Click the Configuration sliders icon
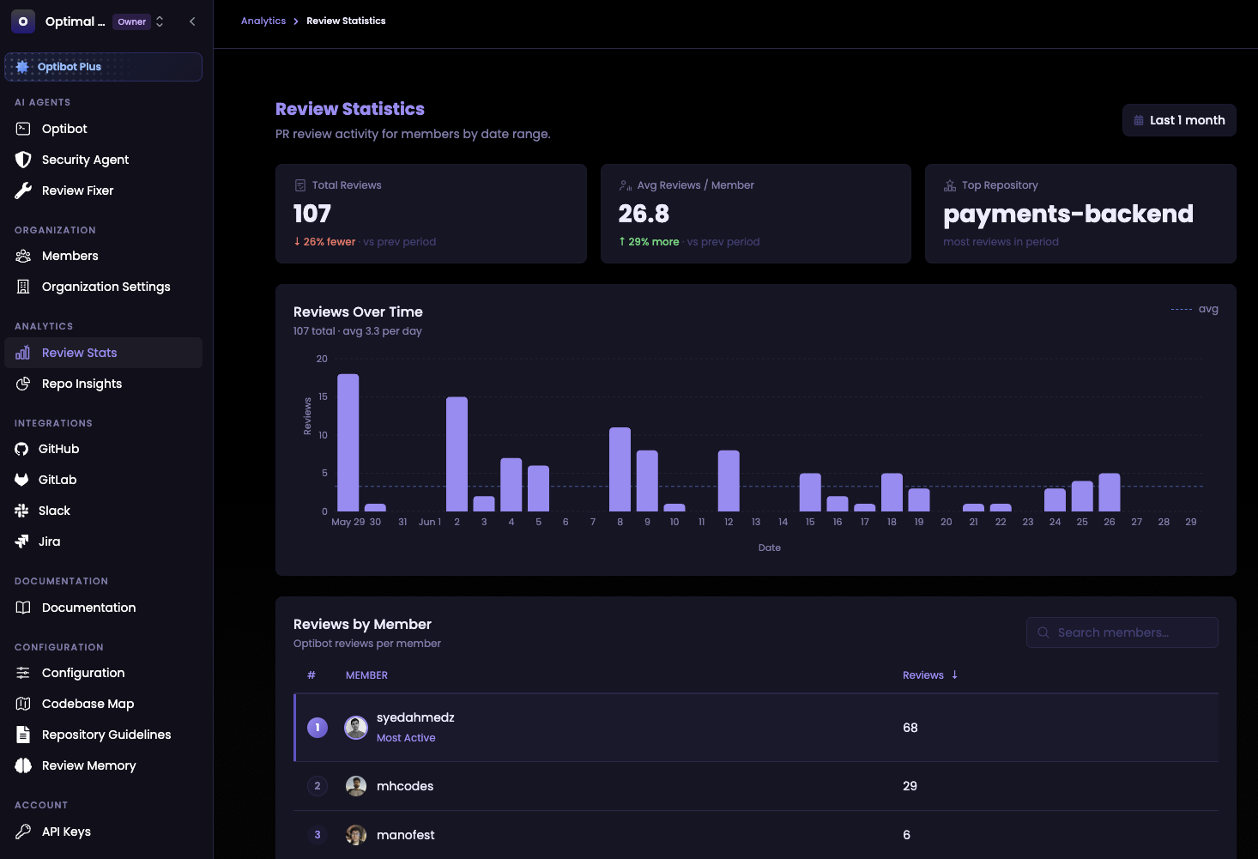This screenshot has width=1258, height=859. 23,673
